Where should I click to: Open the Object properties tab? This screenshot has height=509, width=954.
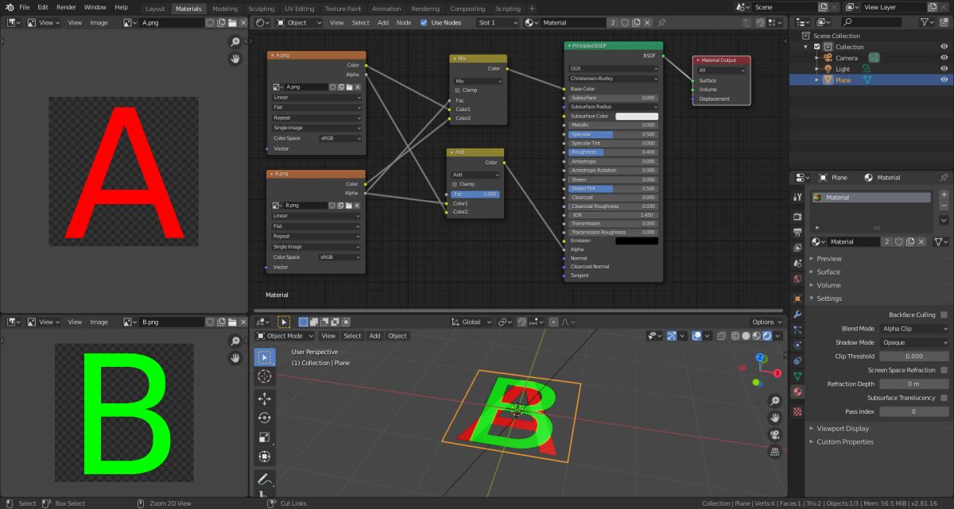(797, 299)
